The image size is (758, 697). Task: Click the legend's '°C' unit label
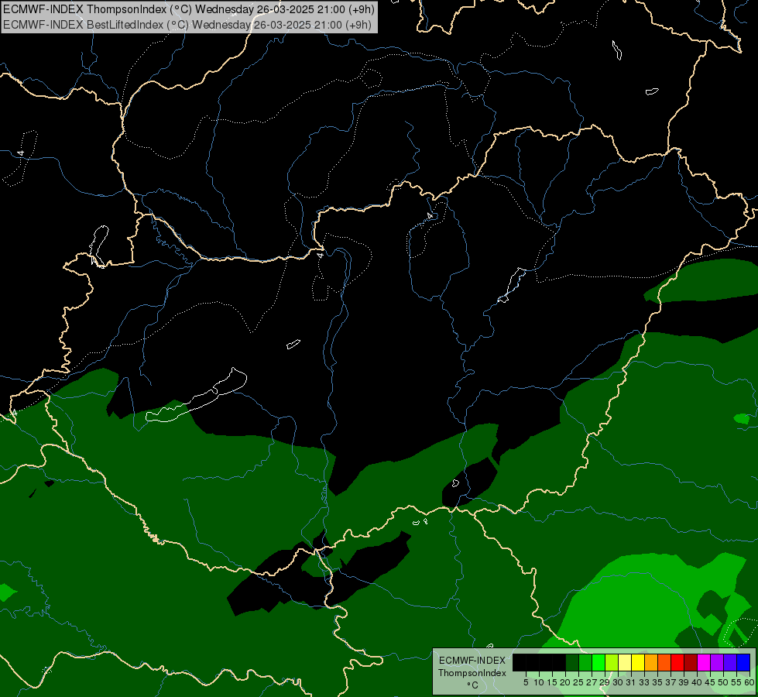(473, 685)
